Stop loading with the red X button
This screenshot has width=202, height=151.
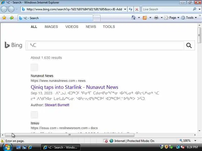[137, 9]
